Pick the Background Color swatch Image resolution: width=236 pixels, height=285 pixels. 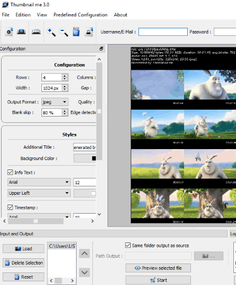coord(85,159)
